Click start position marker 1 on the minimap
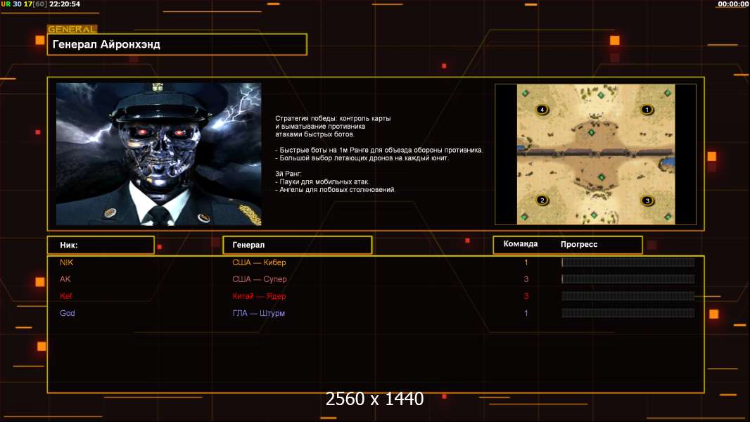This screenshot has height=422, width=750. pyautogui.click(x=647, y=110)
